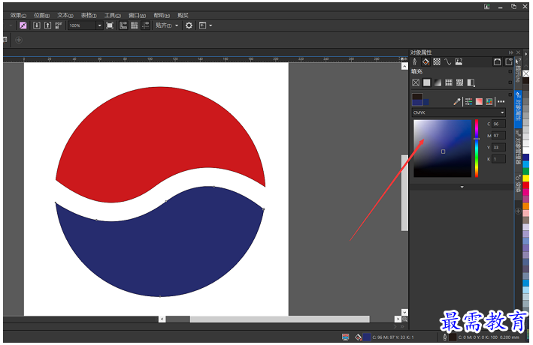Click the outline pen icon in status bar
Image resolution: width=533 pixels, height=345 pixels.
click(444, 337)
